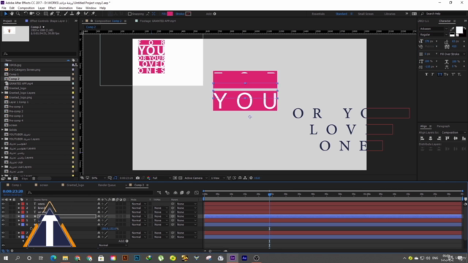This screenshot has width=468, height=263.
Task: Pick the Rectangle shape tool
Action: click(x=45, y=14)
